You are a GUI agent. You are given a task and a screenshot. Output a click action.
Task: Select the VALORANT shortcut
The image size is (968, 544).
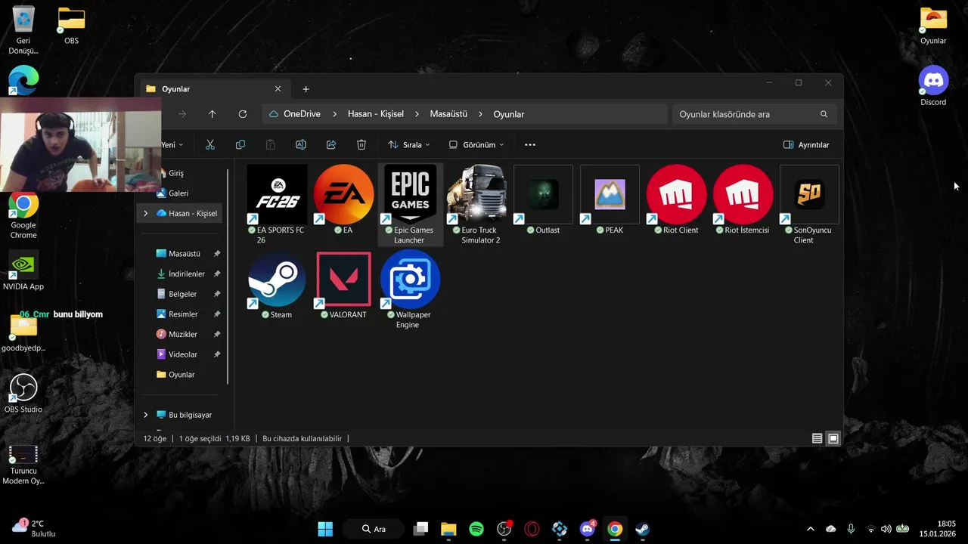[343, 285]
